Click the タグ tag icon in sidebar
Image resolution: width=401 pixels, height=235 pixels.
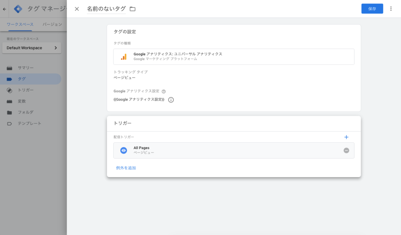9,79
